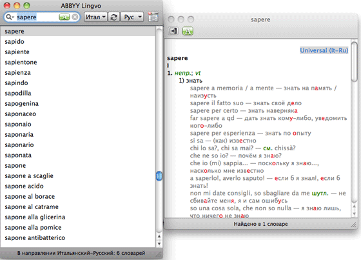Click the green A icon in card toolbar

pyautogui.click(x=188, y=31)
